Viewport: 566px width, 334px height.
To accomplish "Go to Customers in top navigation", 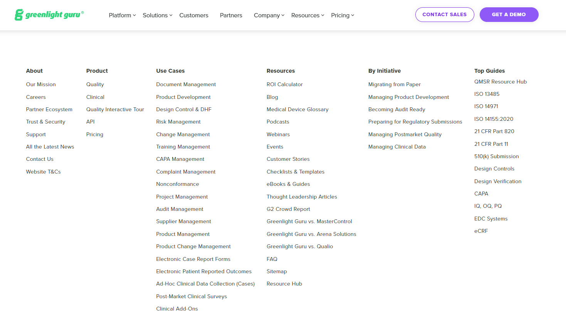I will pos(194,15).
